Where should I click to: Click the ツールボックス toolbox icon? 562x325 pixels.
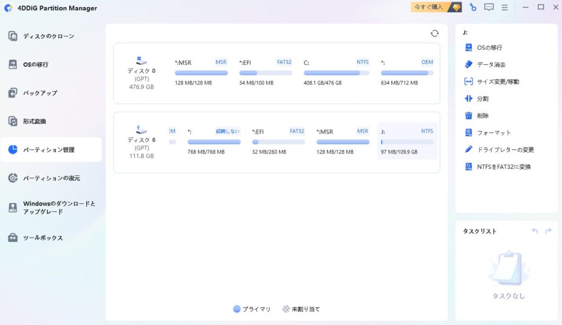pos(13,238)
